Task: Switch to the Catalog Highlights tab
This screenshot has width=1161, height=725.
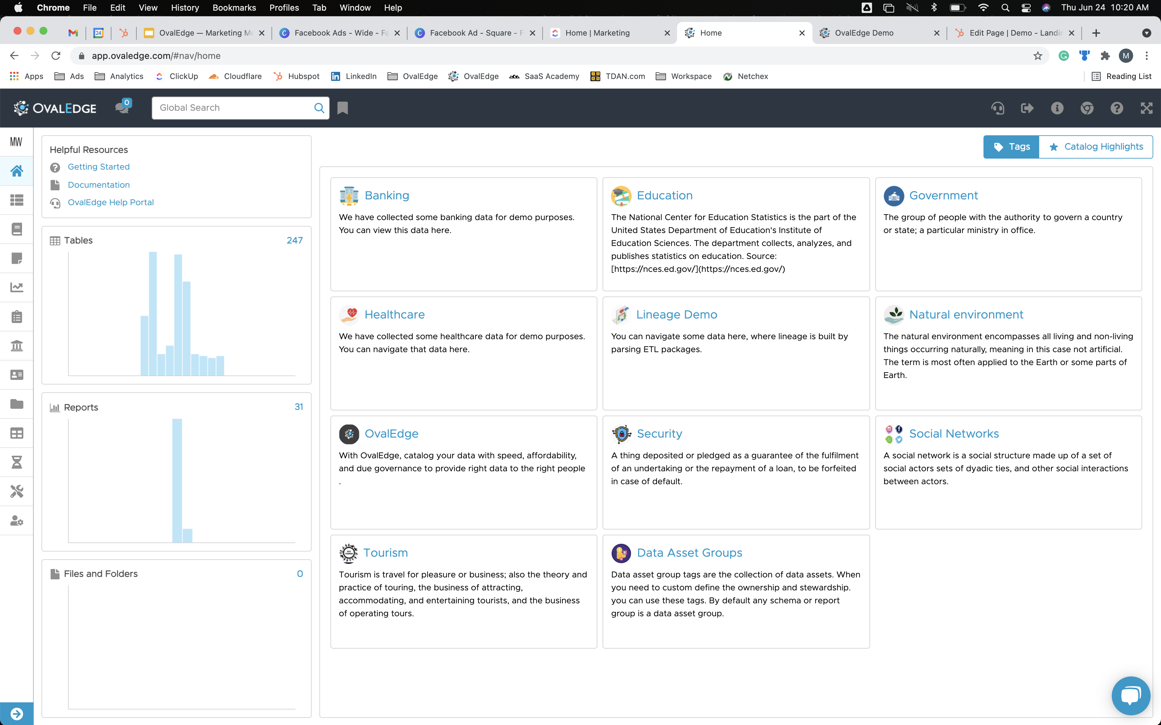Action: (1096, 147)
